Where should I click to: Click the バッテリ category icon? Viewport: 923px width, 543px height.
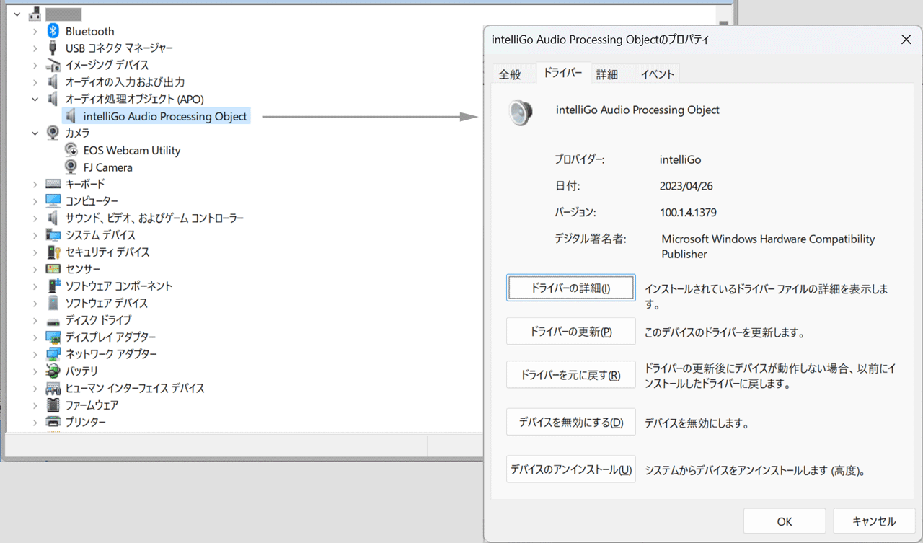[53, 371]
